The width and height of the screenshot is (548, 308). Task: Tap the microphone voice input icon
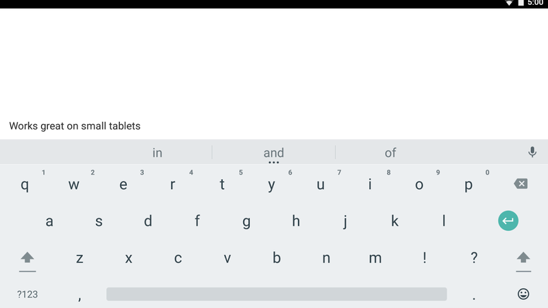[x=532, y=152]
